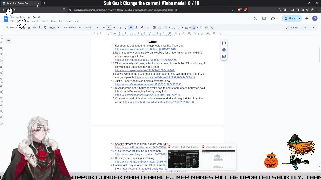The image size is (321, 180).
Task: Open the Normal text style dropdown
Action: pyautogui.click(x=72, y=28)
